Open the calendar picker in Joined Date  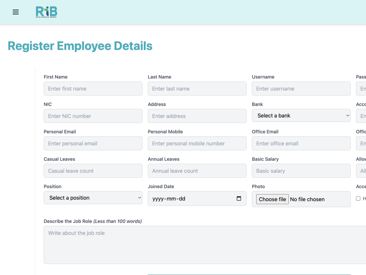coord(239,198)
